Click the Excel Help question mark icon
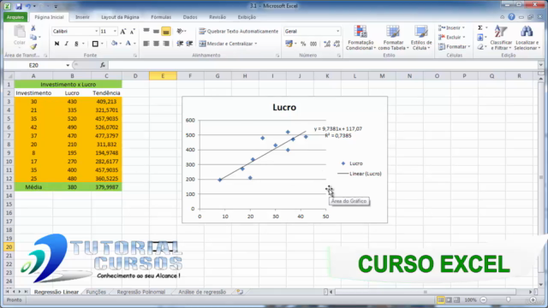 coord(511,17)
